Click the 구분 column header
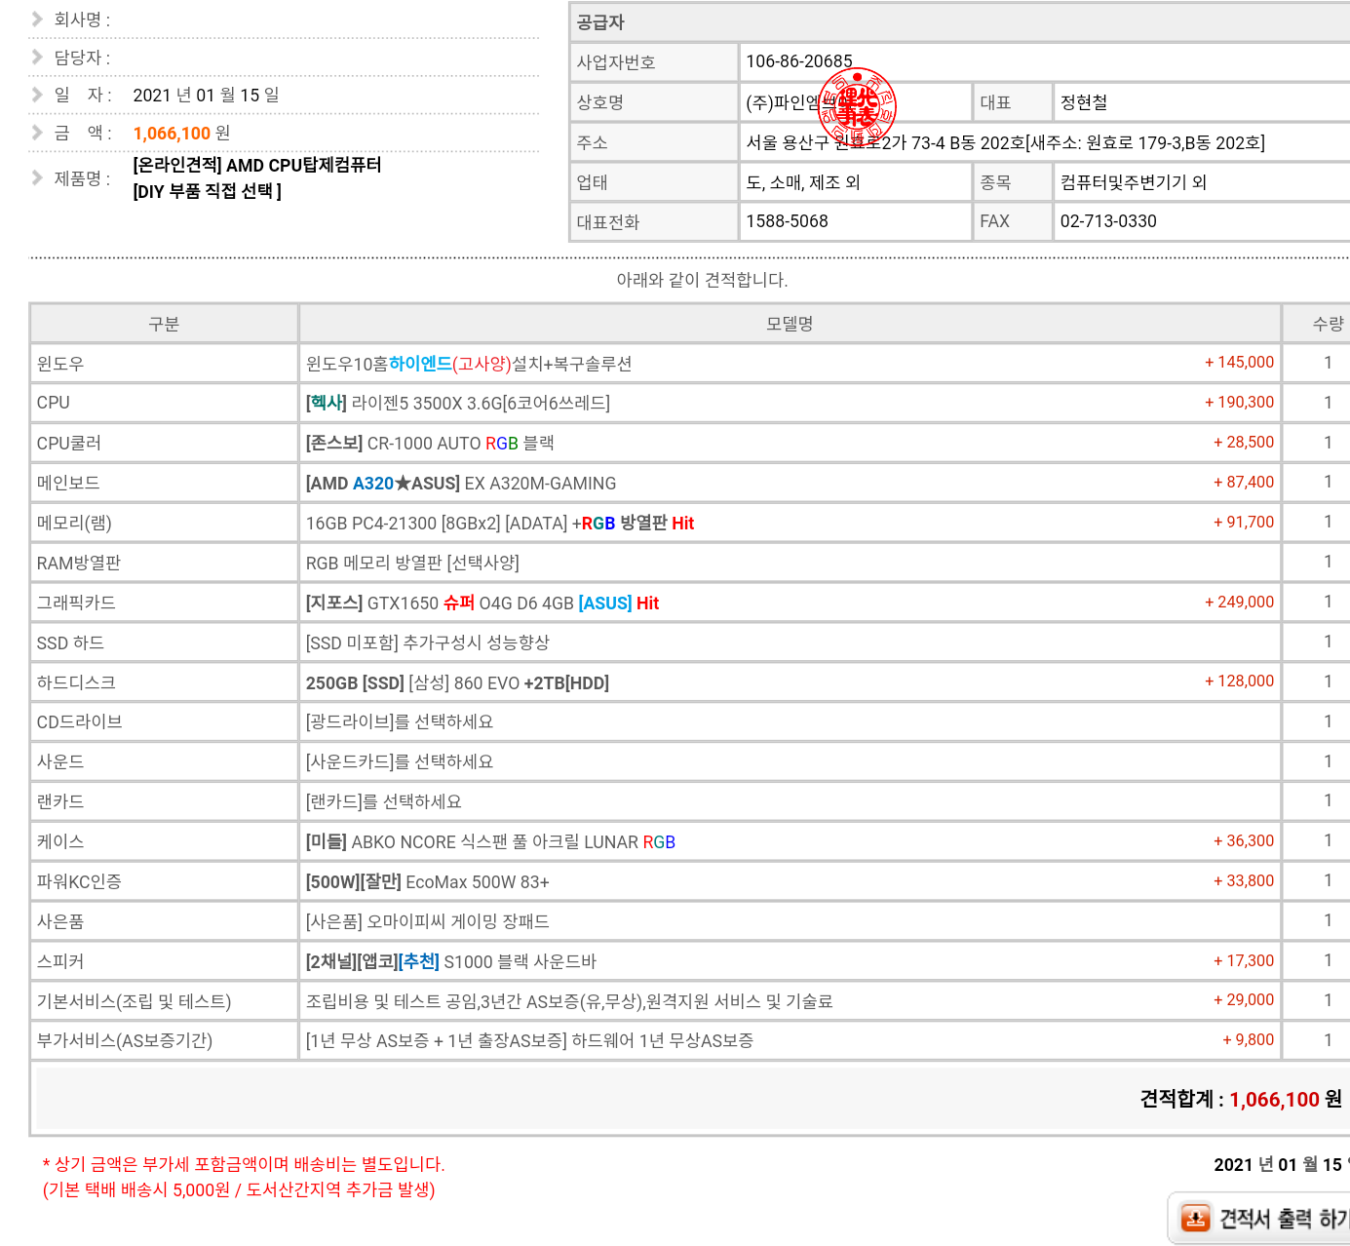Viewport: 1350px width, 1246px height. click(x=164, y=324)
